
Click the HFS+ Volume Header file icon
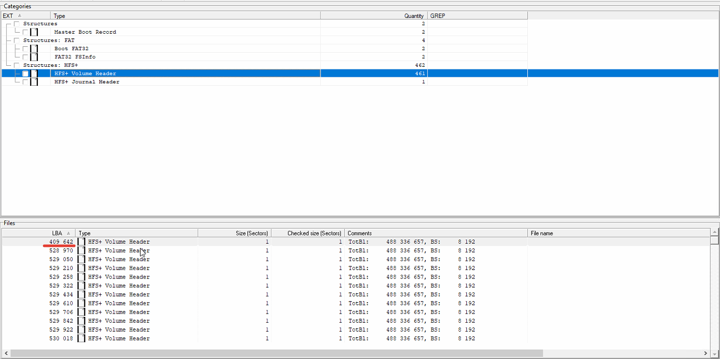[34, 74]
